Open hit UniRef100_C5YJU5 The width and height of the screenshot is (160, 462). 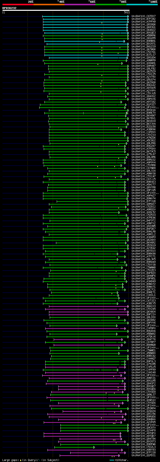tap(143, 93)
